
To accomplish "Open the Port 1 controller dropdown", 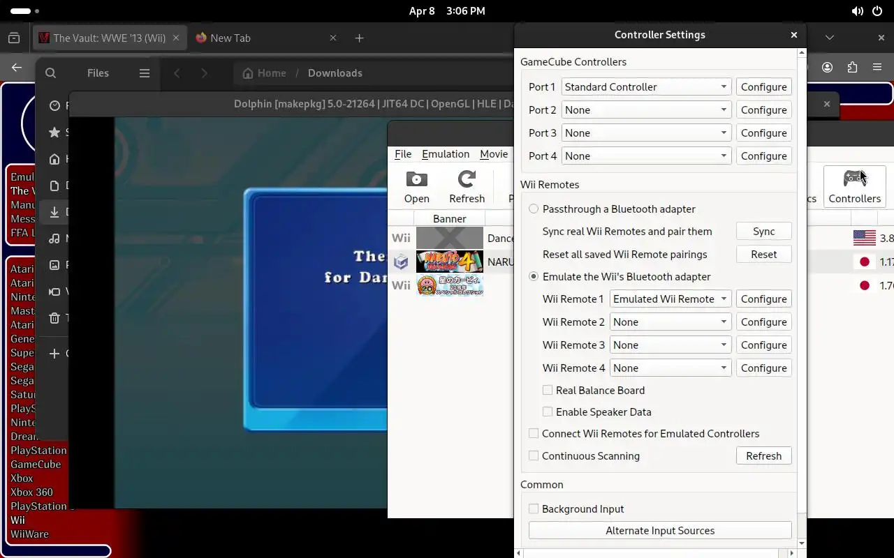I will (647, 86).
